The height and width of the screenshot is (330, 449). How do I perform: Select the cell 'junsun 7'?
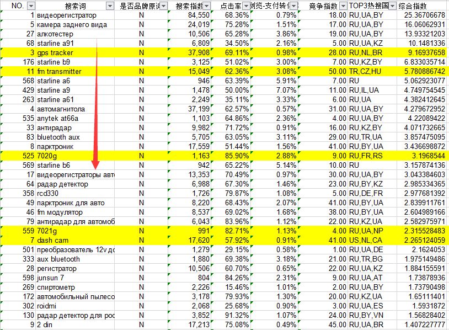coord(75,278)
